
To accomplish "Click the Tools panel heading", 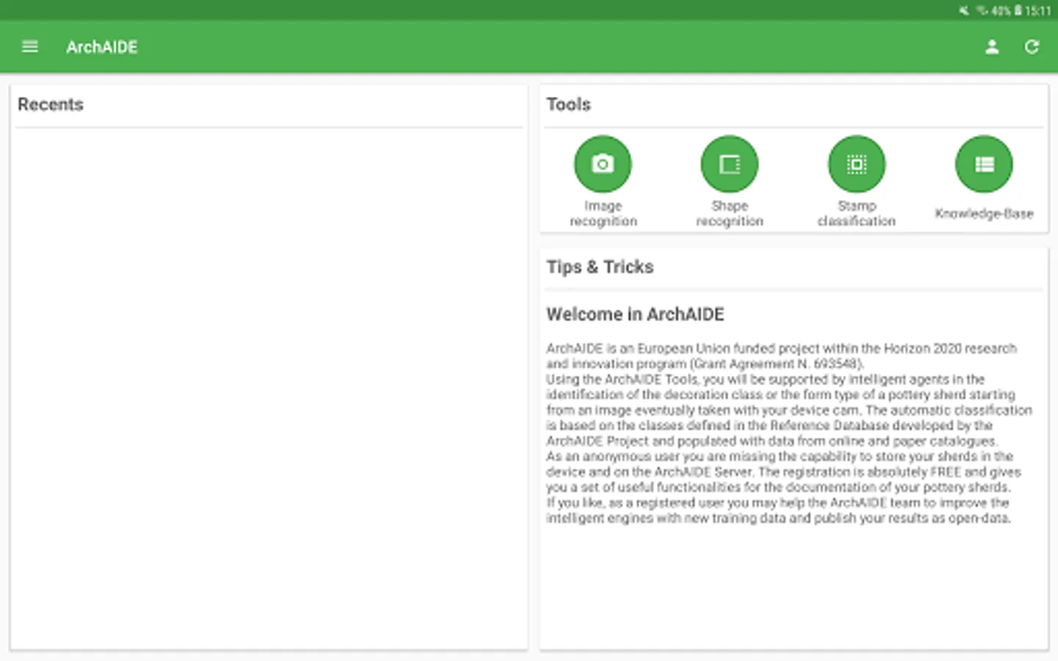I will pos(569,104).
